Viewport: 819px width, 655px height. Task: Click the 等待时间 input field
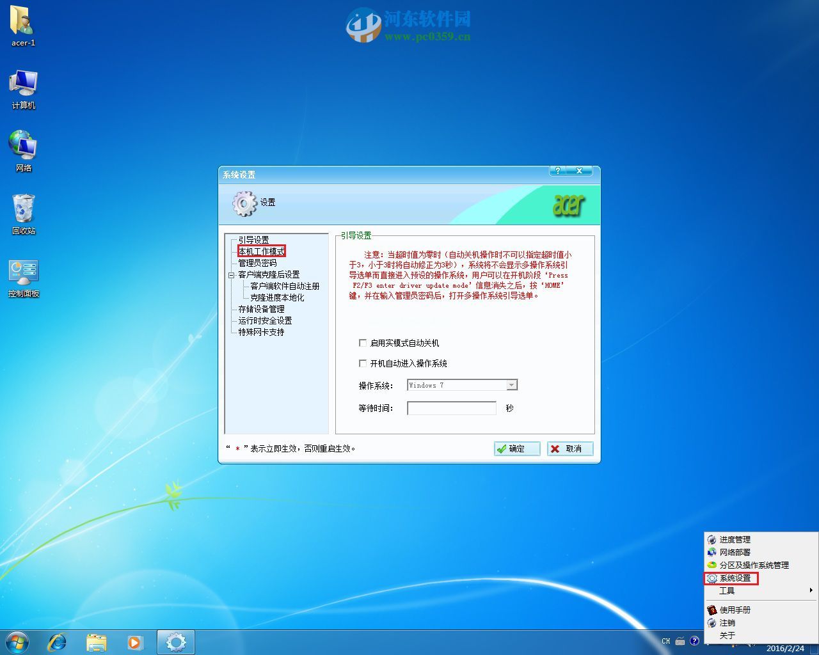tap(451, 408)
